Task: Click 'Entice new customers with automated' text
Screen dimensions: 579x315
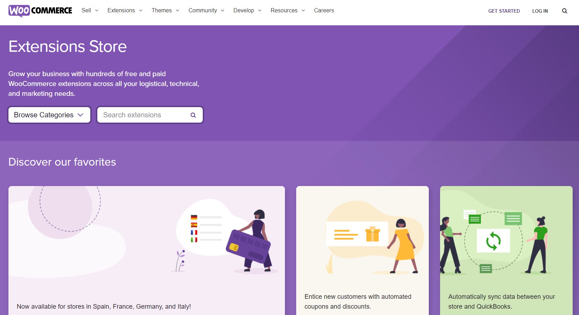Action: (358, 297)
